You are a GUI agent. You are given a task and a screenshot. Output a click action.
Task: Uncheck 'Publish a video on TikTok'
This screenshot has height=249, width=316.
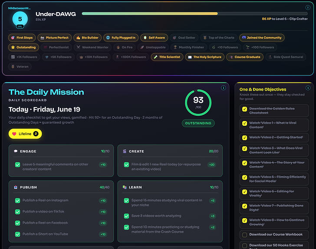[x=17, y=212]
